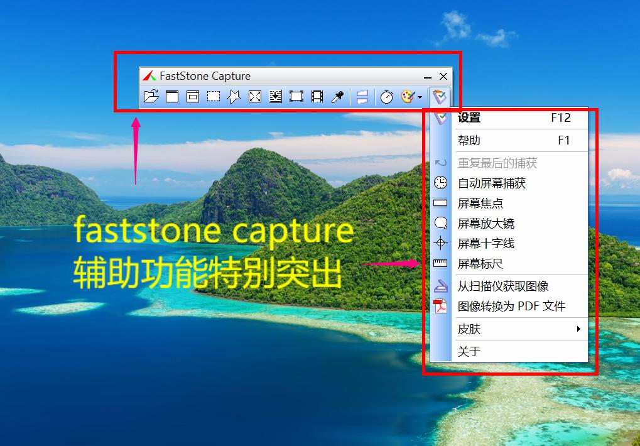Toggle the settings menu toolbar button

click(440, 96)
